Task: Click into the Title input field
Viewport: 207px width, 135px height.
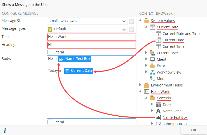Action: pos(91,37)
